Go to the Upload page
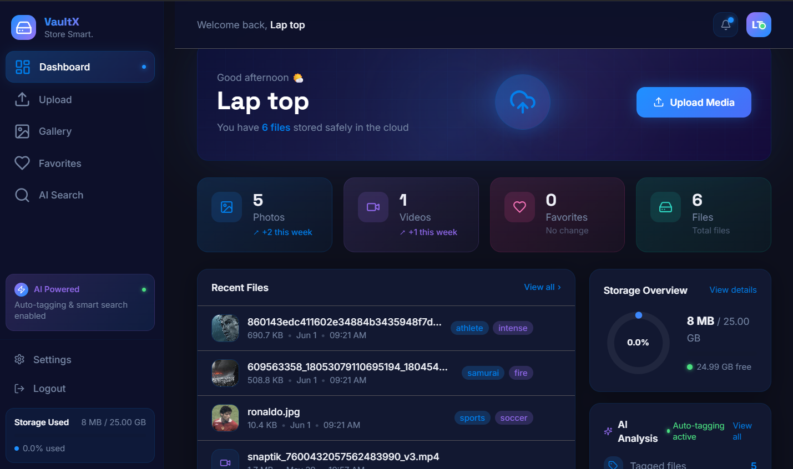This screenshot has height=469, width=793. (x=80, y=99)
